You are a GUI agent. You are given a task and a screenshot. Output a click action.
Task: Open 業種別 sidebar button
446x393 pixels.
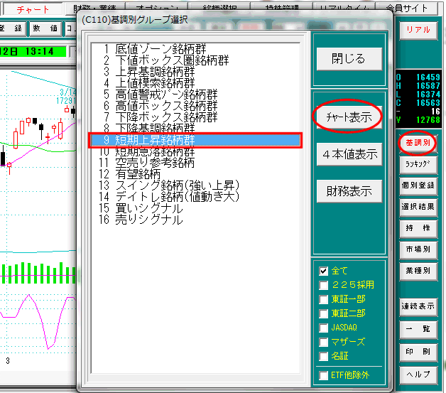pos(418,271)
